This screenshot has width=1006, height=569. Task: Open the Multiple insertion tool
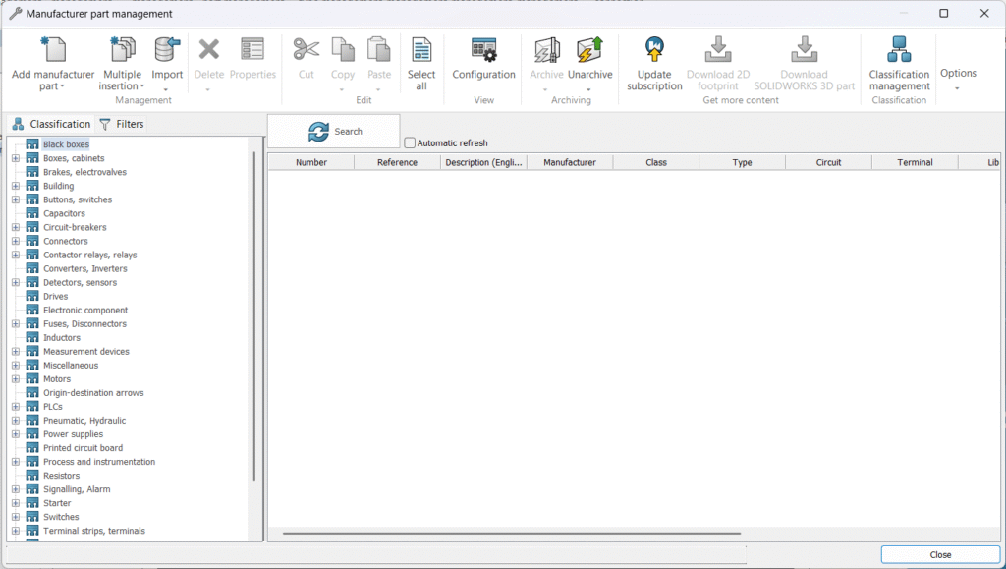click(122, 51)
